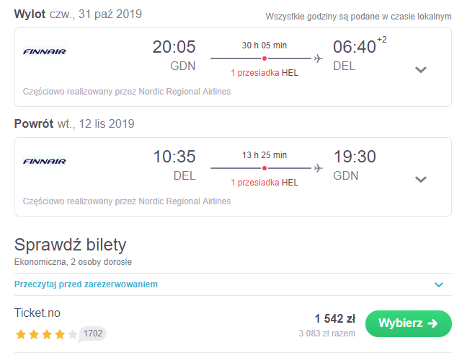Expand outbound flight details chevron

pos(421,70)
